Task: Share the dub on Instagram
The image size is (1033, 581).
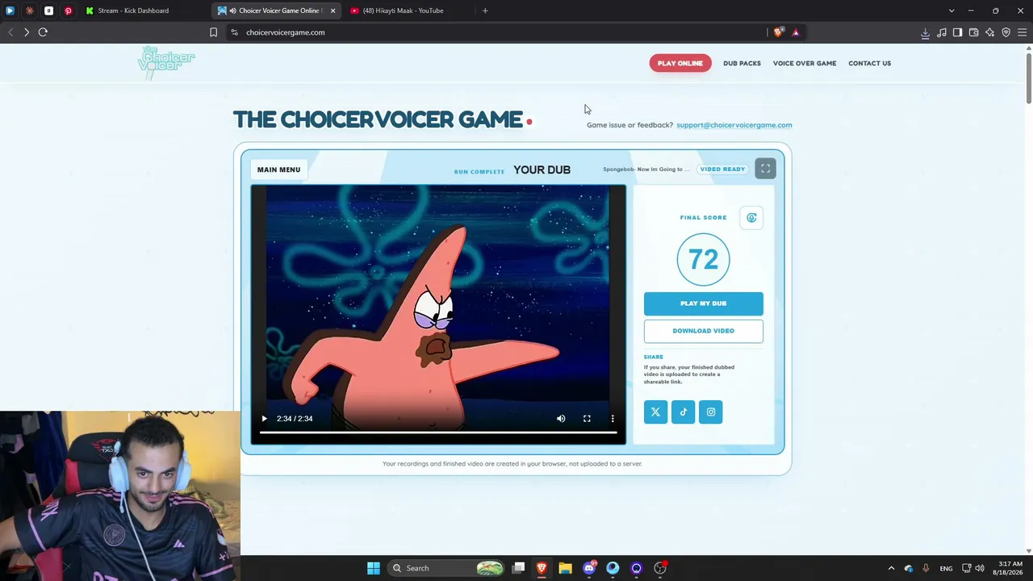Action: 711,412
